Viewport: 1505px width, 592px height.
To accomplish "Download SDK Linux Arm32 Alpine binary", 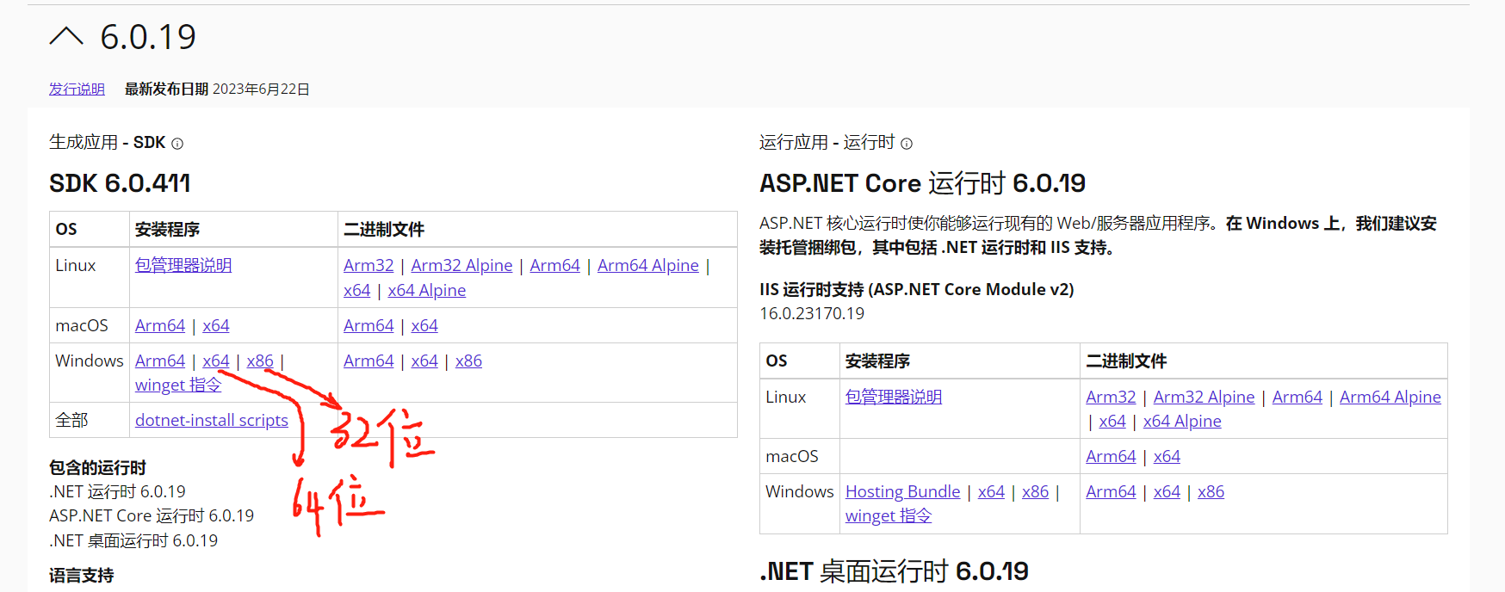I will point(461,265).
